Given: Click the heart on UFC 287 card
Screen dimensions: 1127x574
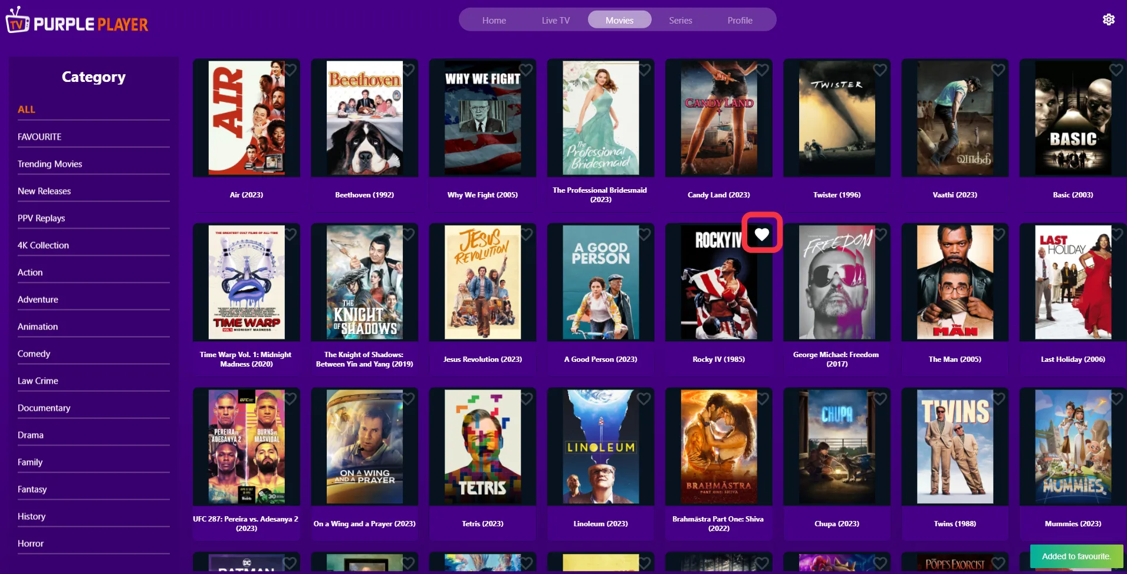Looking at the screenshot, I should [290, 399].
